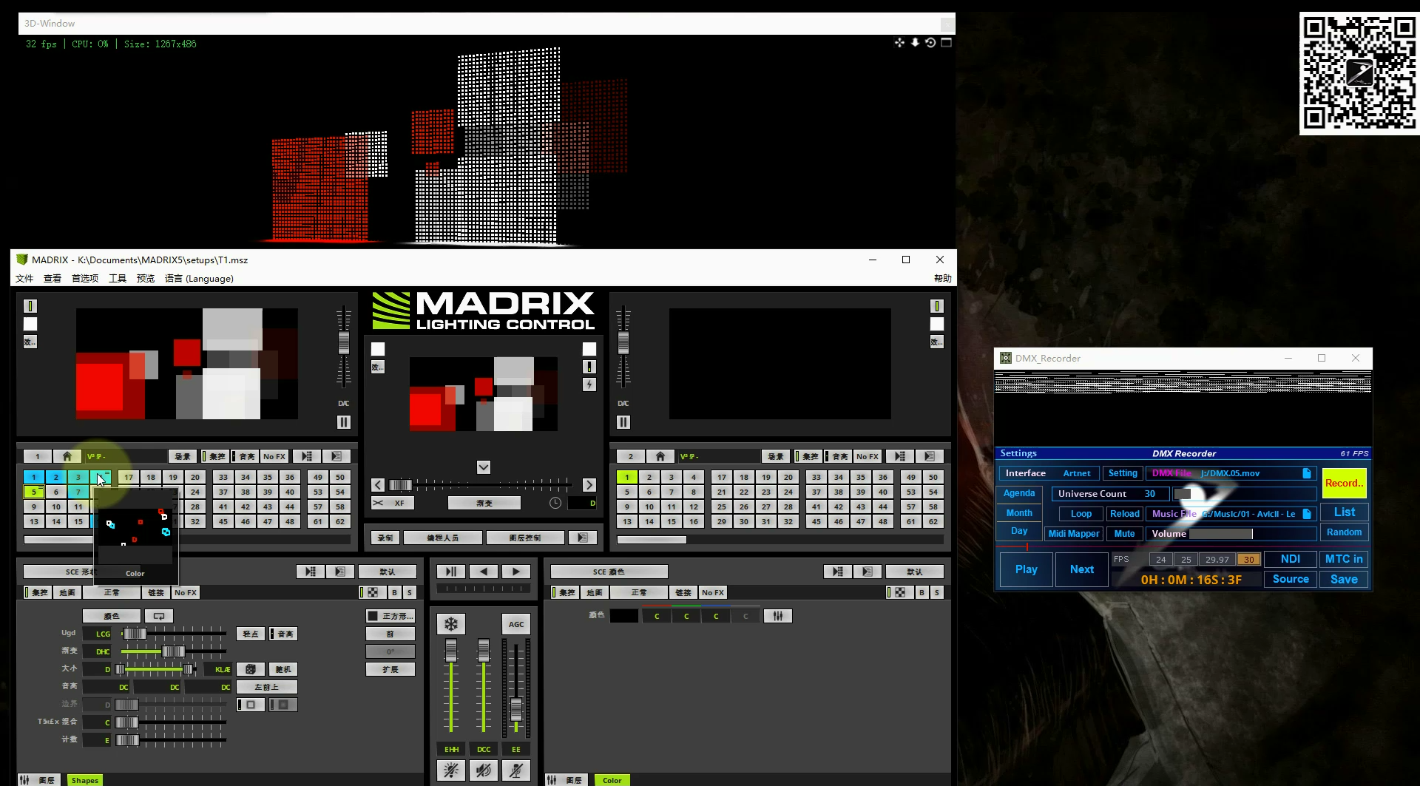Click the muted microphone icon below EE
The height and width of the screenshot is (786, 1420).
pos(515,770)
